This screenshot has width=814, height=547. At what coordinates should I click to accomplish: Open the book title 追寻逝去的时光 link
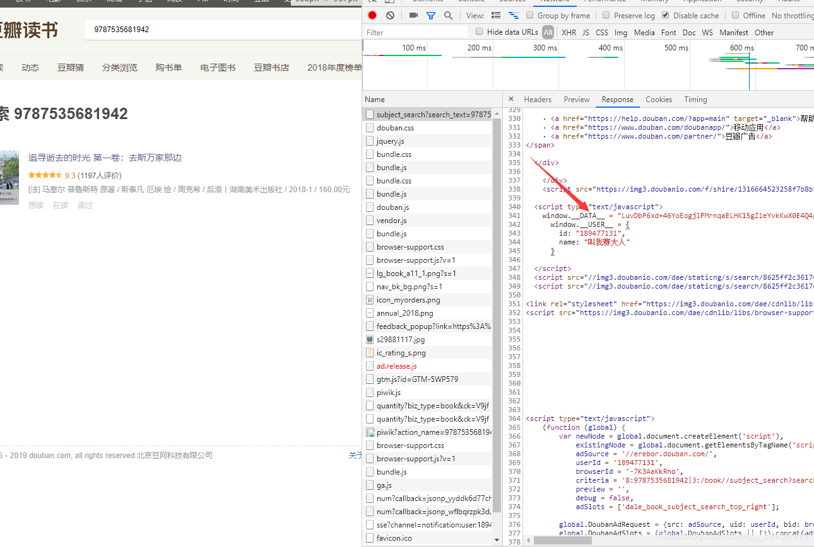point(105,158)
